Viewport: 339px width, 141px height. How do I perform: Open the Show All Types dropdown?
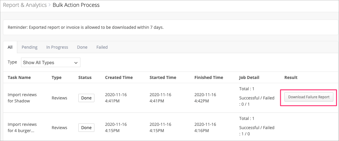click(50, 63)
